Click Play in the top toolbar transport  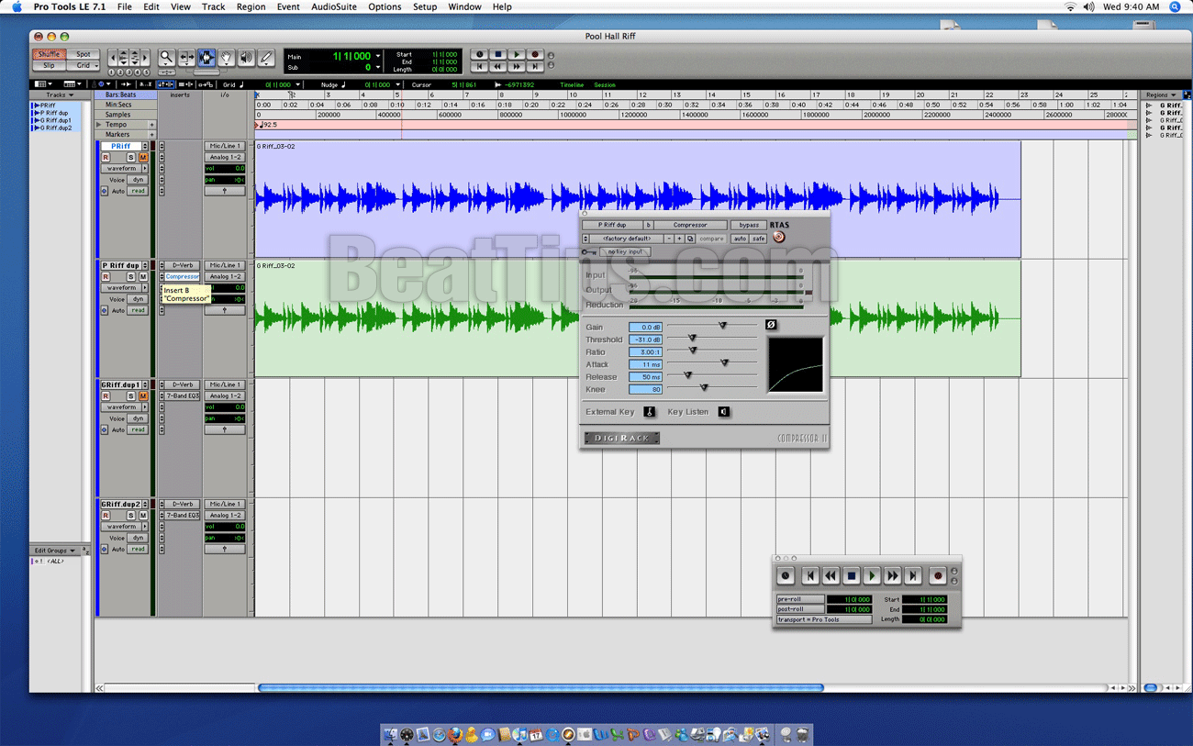(517, 55)
